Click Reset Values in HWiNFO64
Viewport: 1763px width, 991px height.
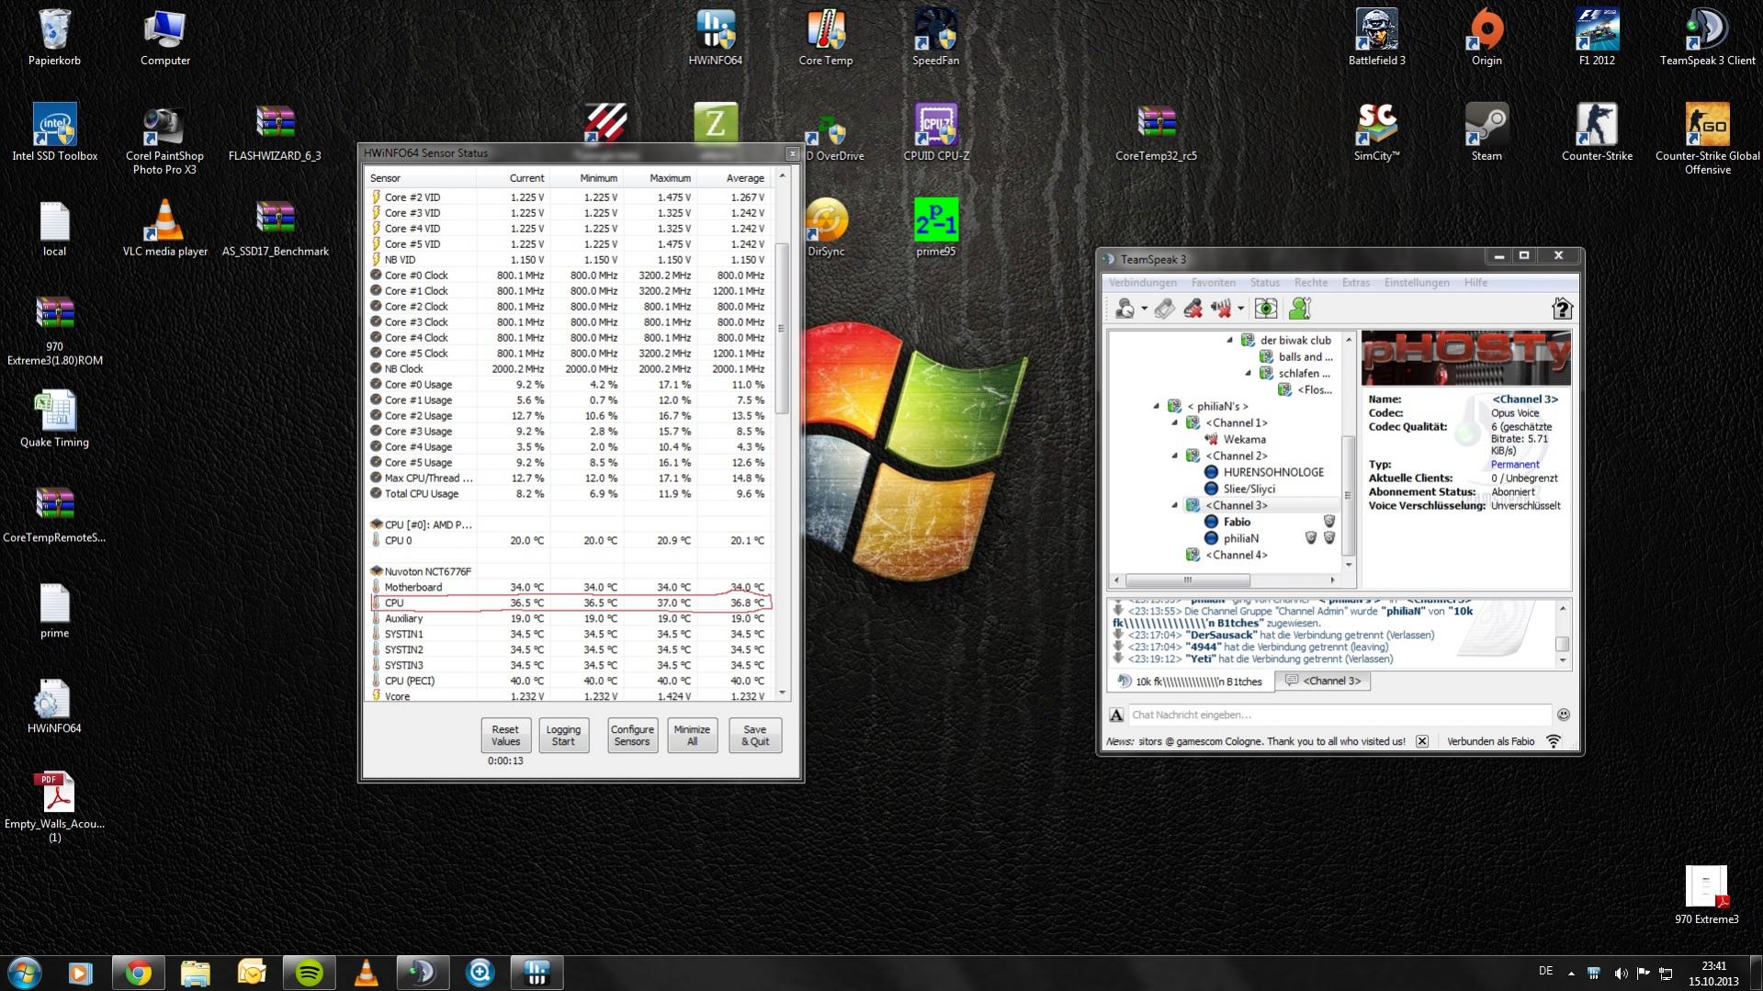(505, 736)
